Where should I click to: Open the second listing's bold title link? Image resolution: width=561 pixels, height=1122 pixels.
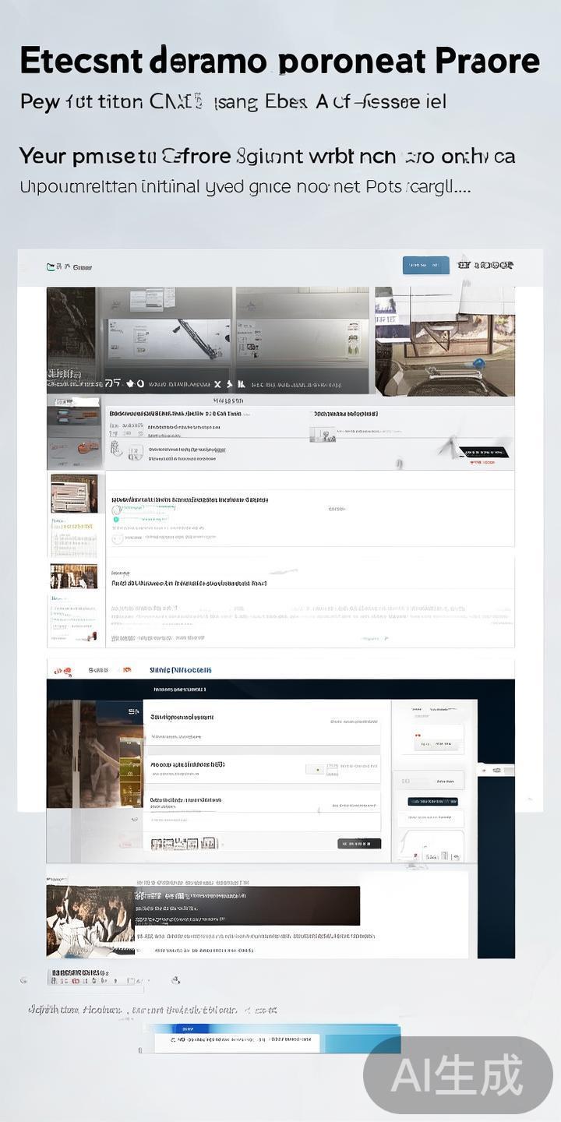(x=189, y=499)
